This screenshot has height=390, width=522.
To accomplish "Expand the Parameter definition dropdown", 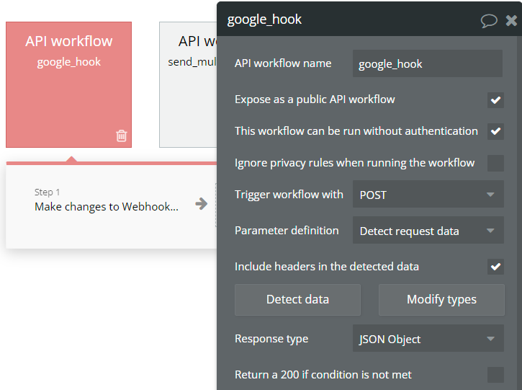I will click(x=428, y=231).
